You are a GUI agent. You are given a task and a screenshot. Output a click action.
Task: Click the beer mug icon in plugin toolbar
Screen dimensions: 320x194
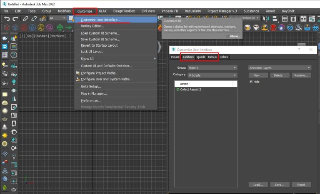pos(247,27)
